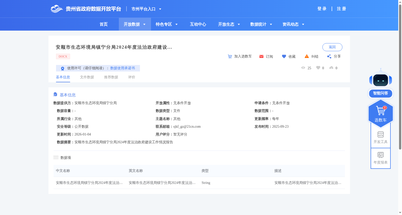402x215 pixels.
Task: Click the eye view count icon
Action: point(303,68)
